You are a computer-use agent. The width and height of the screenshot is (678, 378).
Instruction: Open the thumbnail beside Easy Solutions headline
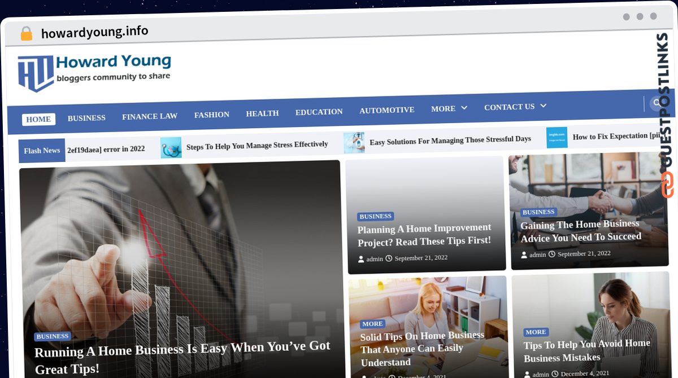point(354,143)
